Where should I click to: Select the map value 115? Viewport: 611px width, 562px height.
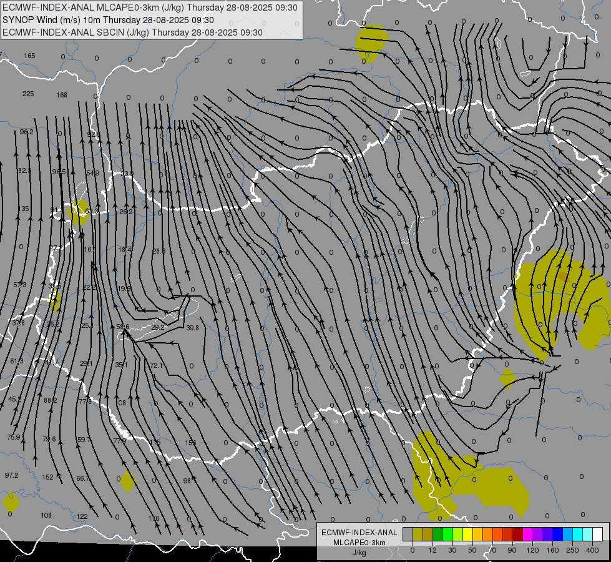155,442
